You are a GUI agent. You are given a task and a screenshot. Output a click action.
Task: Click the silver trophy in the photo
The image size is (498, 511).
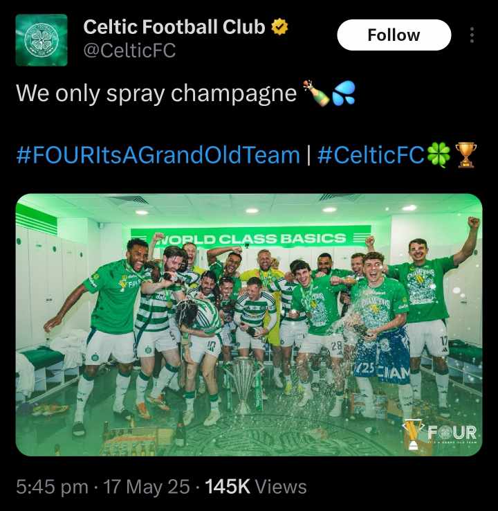click(x=243, y=384)
